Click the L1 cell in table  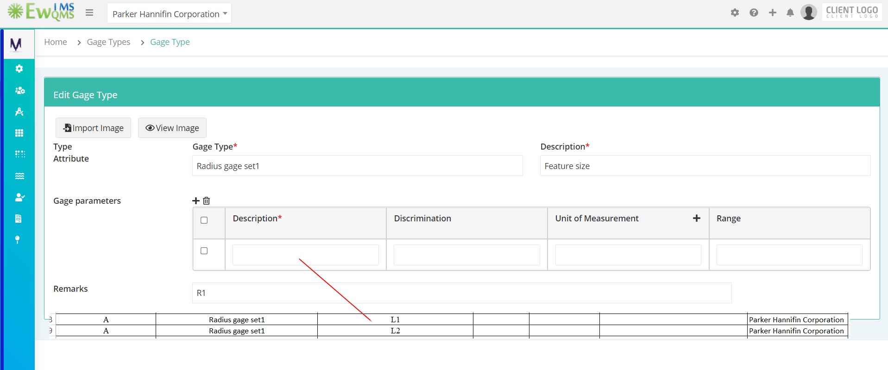coord(395,320)
